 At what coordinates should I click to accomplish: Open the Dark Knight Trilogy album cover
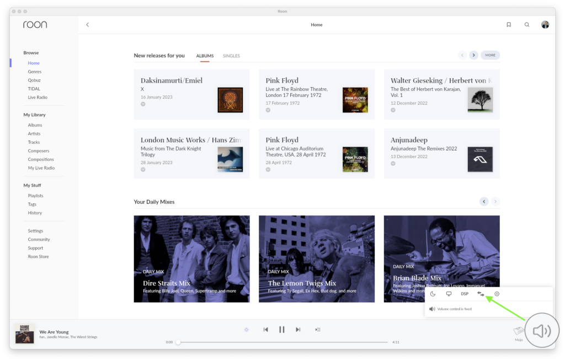[x=230, y=159]
